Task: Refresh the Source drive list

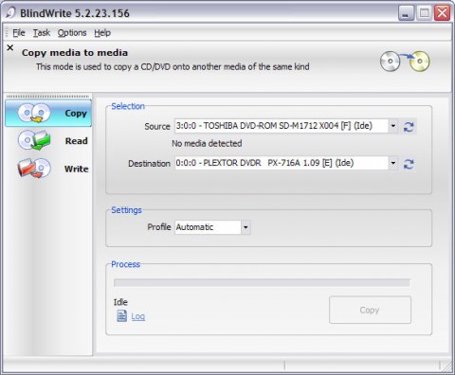Action: [409, 127]
